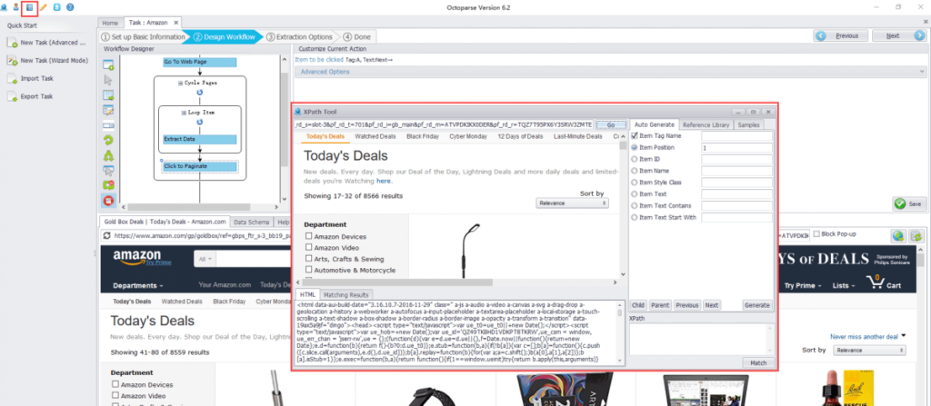This screenshot has height=406, width=931.
Task: Open Sort by Relevance dropdown in XPath Tool
Action: pos(572,203)
